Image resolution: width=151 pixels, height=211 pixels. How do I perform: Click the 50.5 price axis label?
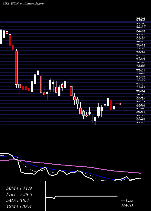pyautogui.click(x=140, y=42)
